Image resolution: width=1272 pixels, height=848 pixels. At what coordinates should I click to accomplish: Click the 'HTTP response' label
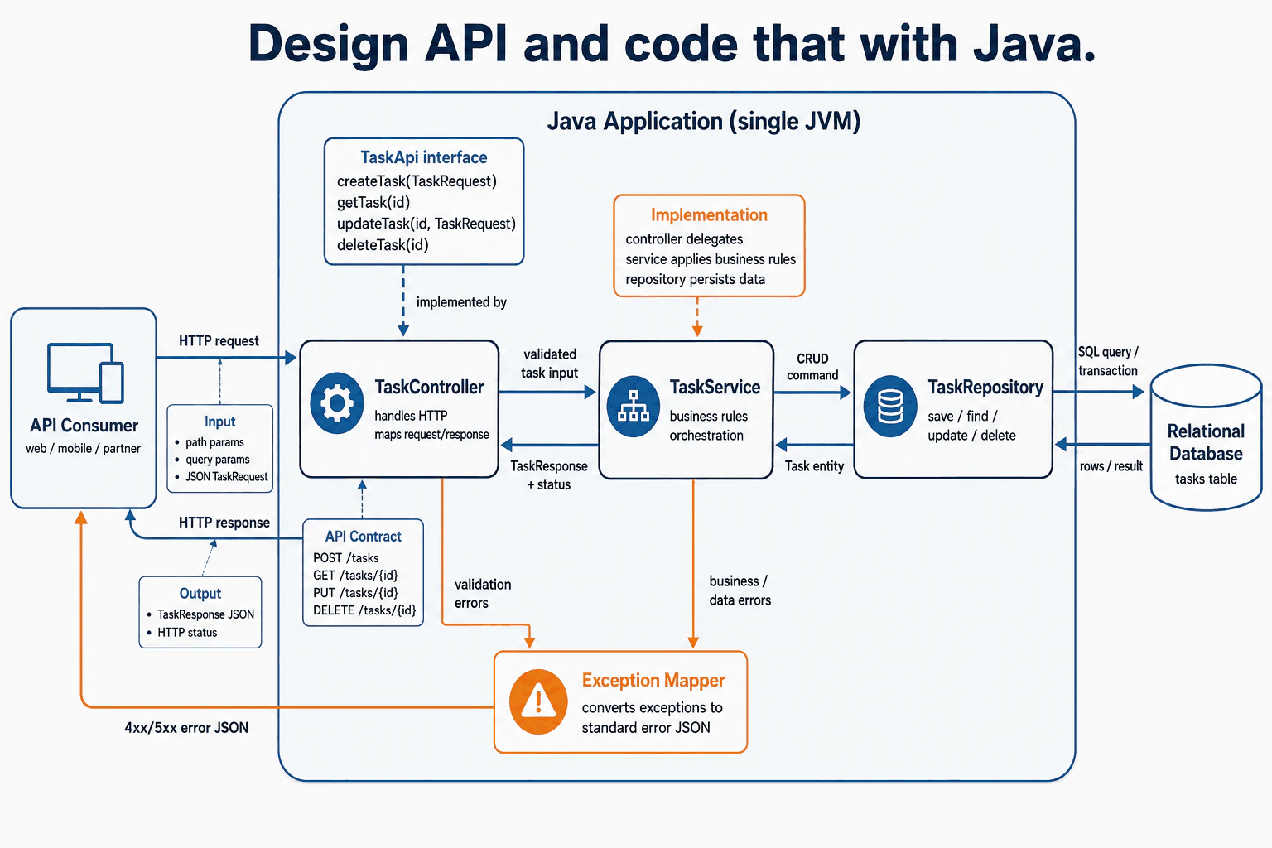pos(224,523)
